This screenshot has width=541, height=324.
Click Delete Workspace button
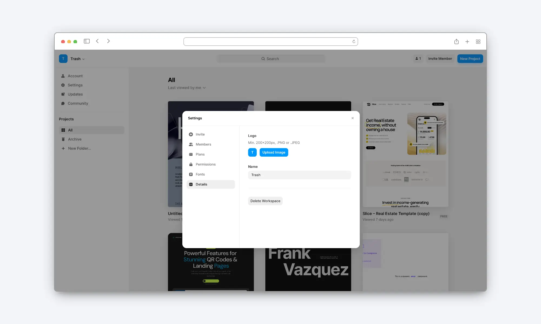point(265,201)
